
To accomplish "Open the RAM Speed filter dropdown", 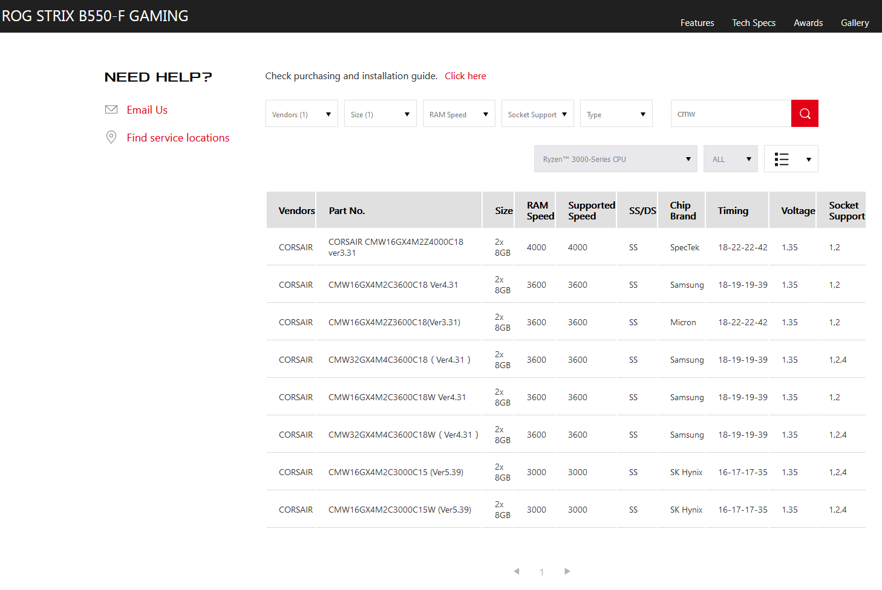I will coord(459,114).
